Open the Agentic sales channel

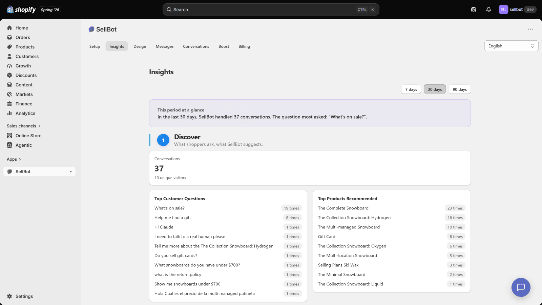click(x=39, y=145)
